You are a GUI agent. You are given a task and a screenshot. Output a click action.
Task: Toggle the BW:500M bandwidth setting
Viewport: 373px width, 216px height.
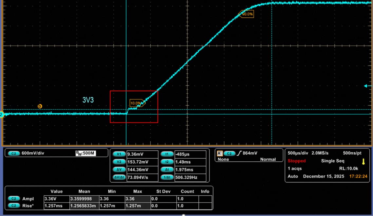click(85, 153)
